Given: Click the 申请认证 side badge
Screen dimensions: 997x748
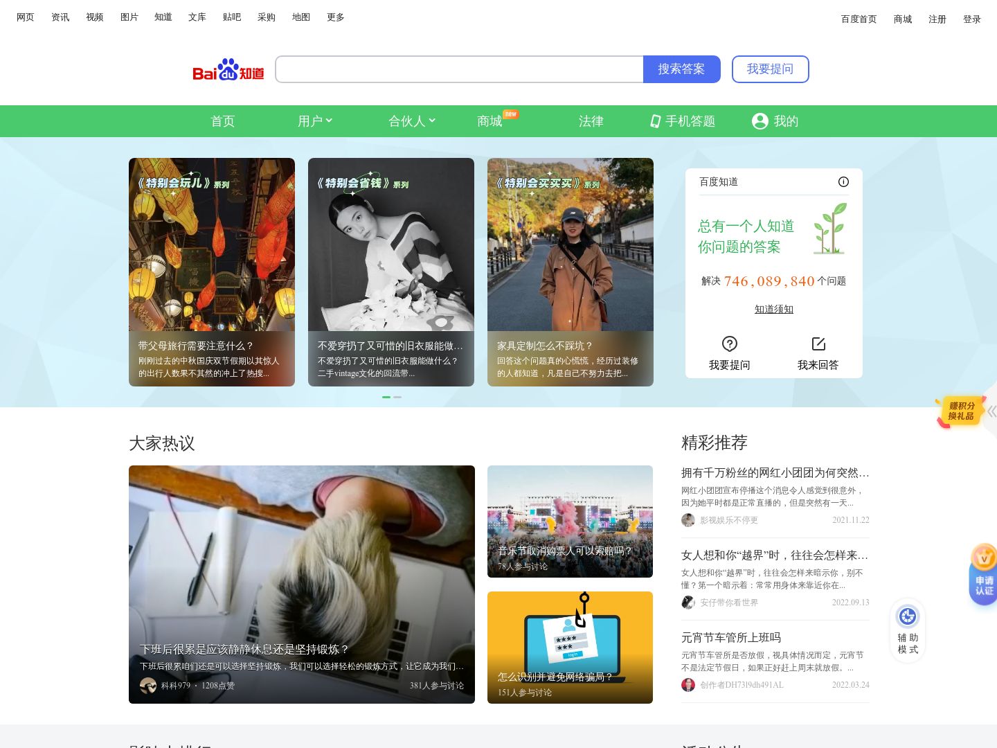Looking at the screenshot, I should (x=983, y=575).
